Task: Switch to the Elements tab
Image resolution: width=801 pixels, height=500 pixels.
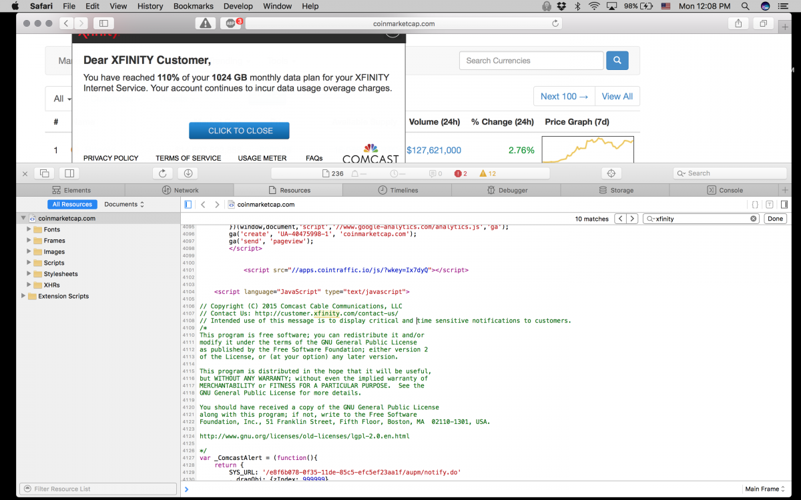Action: [71, 190]
